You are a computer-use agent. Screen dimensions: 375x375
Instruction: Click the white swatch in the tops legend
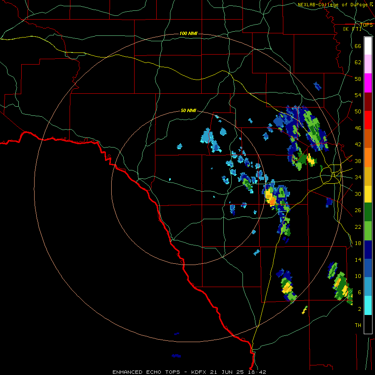(368, 46)
